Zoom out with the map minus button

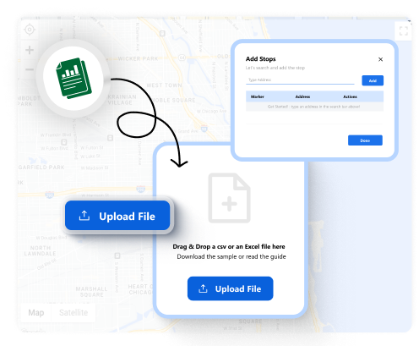pyautogui.click(x=30, y=69)
